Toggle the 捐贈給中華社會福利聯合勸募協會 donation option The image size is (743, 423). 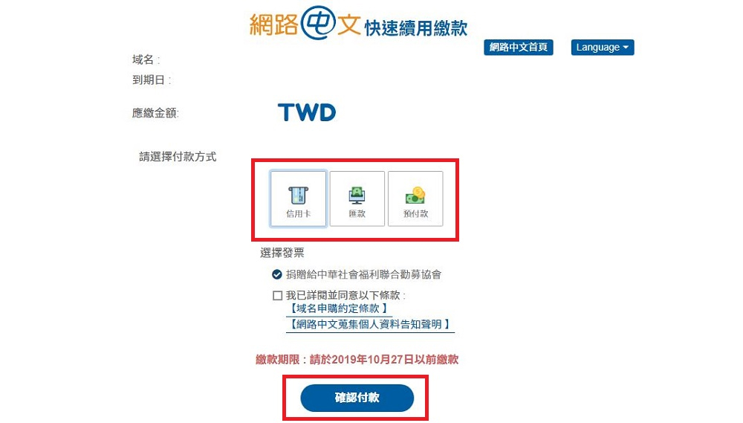(x=276, y=274)
